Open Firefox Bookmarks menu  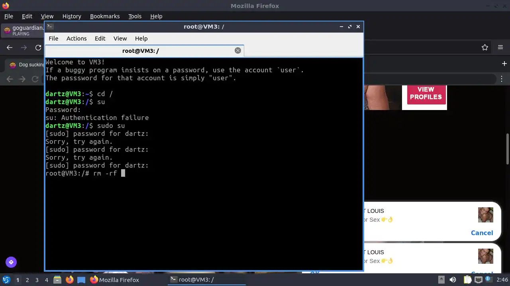tap(105, 16)
